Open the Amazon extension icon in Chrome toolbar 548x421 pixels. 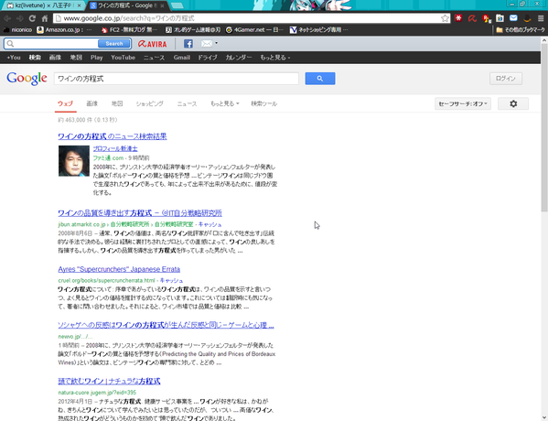click(527, 17)
